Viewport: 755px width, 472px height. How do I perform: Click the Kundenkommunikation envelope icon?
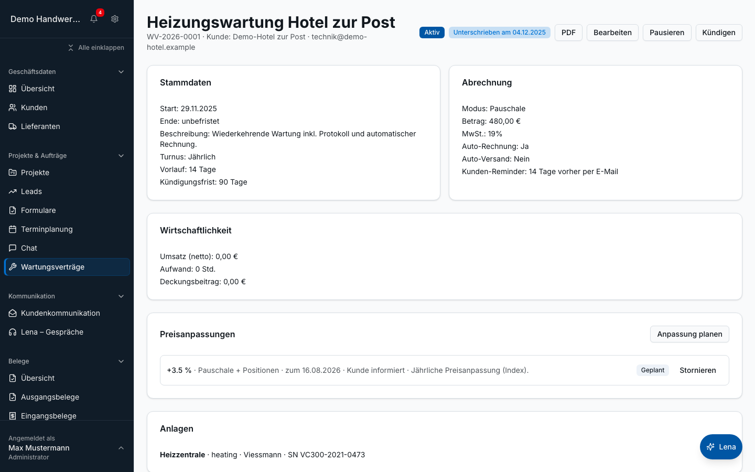pyautogui.click(x=13, y=313)
